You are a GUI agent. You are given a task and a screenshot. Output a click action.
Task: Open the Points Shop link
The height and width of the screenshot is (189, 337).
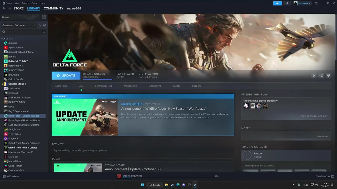pos(130,86)
